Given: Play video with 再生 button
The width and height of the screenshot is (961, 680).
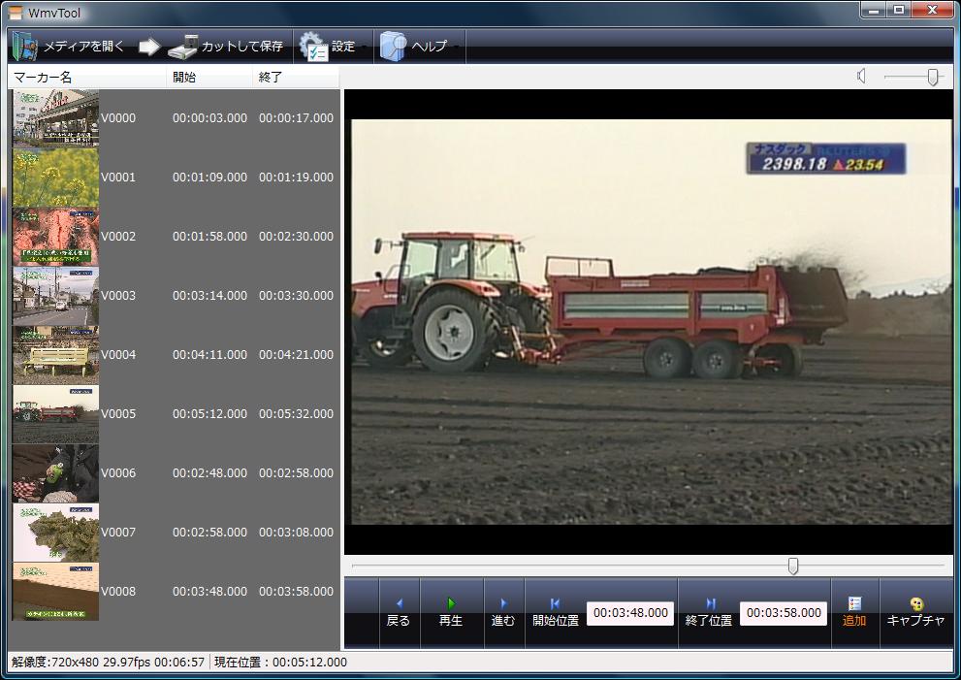Looking at the screenshot, I should [x=451, y=612].
